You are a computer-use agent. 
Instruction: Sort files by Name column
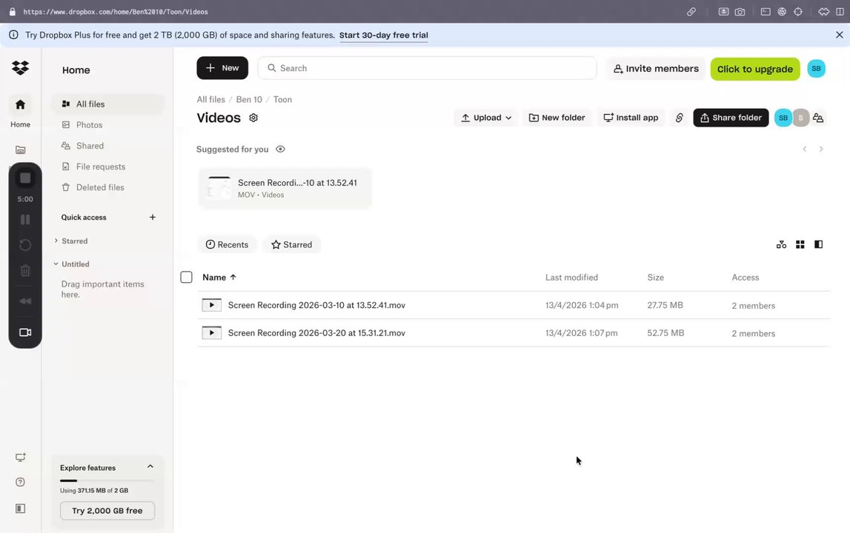tap(219, 277)
